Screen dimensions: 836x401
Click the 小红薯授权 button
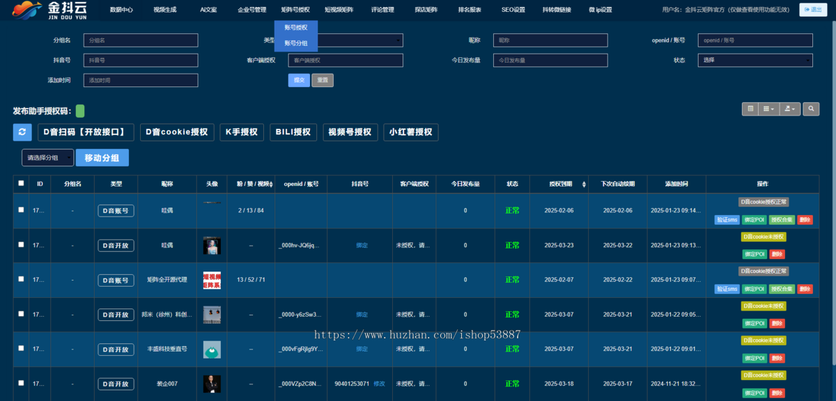coord(411,132)
